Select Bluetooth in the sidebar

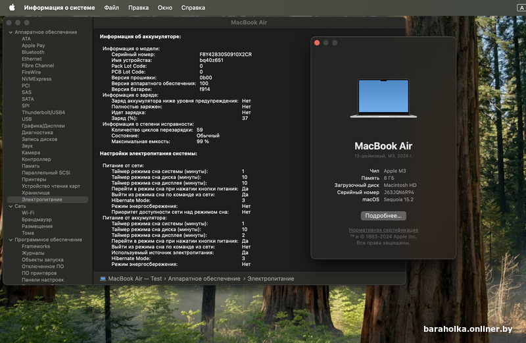33,52
